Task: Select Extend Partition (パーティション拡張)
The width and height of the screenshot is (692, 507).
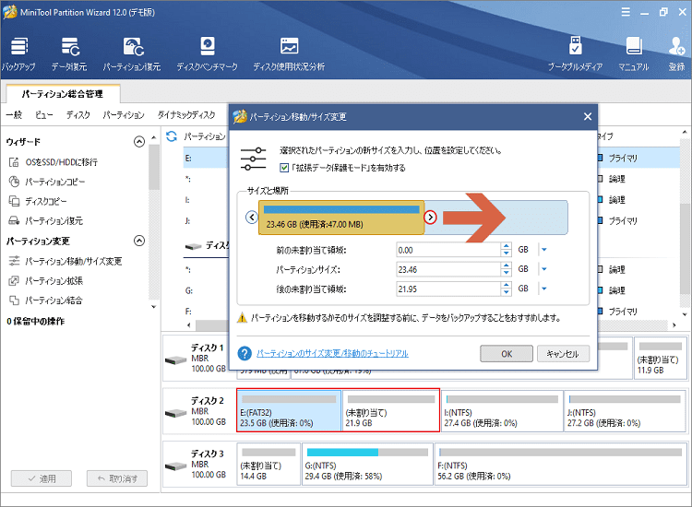Action: click(x=46, y=280)
